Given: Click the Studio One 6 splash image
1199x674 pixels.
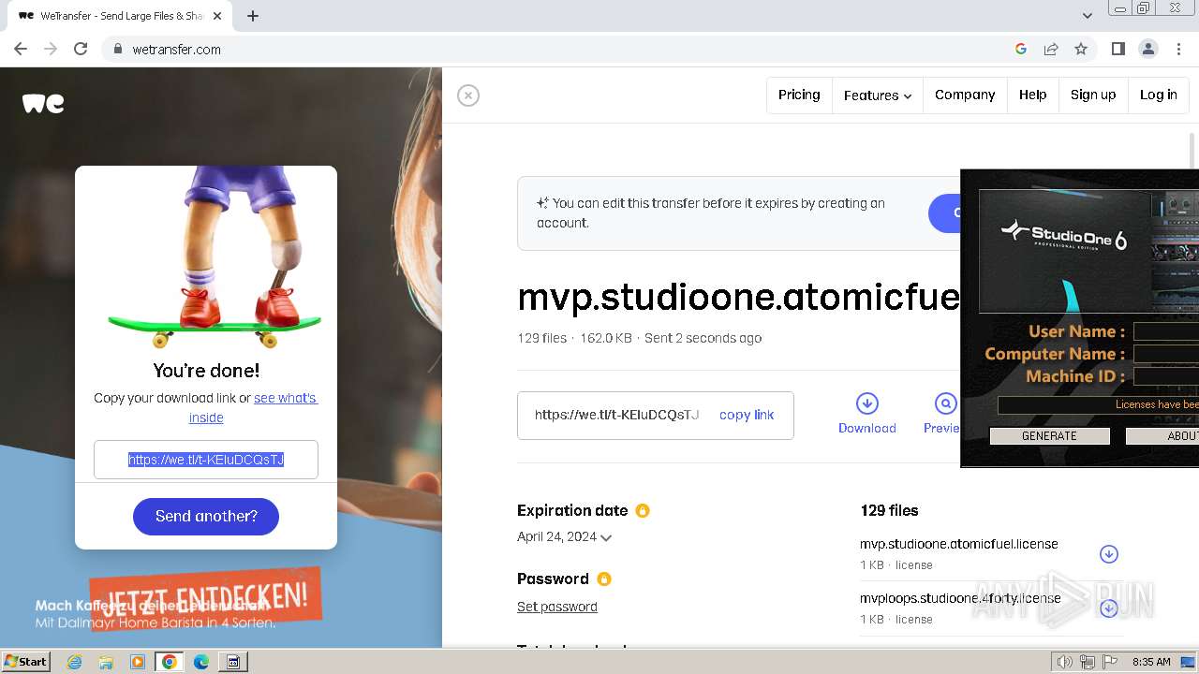Looking at the screenshot, I should [1088, 251].
